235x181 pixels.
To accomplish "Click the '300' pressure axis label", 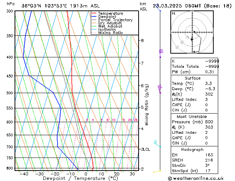I will (10, 11).
